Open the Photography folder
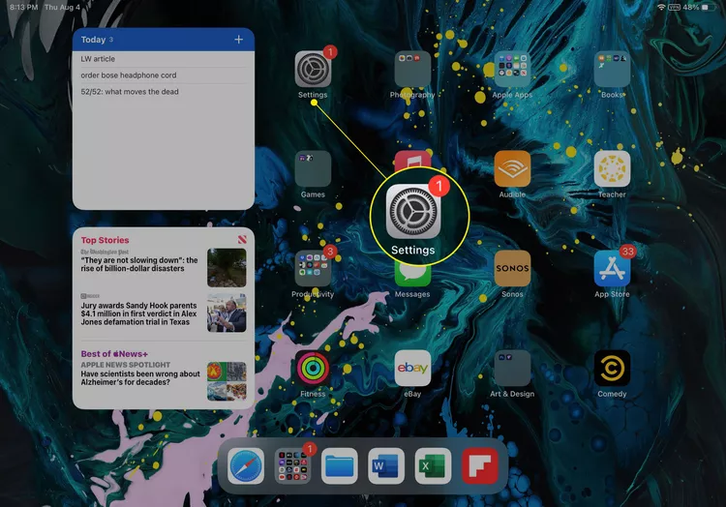726x507 pixels. pyautogui.click(x=412, y=70)
